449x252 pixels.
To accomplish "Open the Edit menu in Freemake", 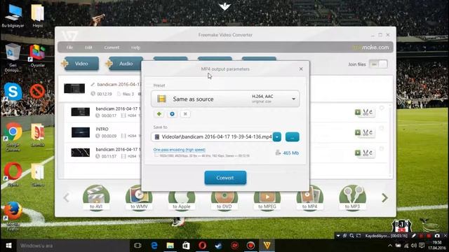I will tap(88, 48).
